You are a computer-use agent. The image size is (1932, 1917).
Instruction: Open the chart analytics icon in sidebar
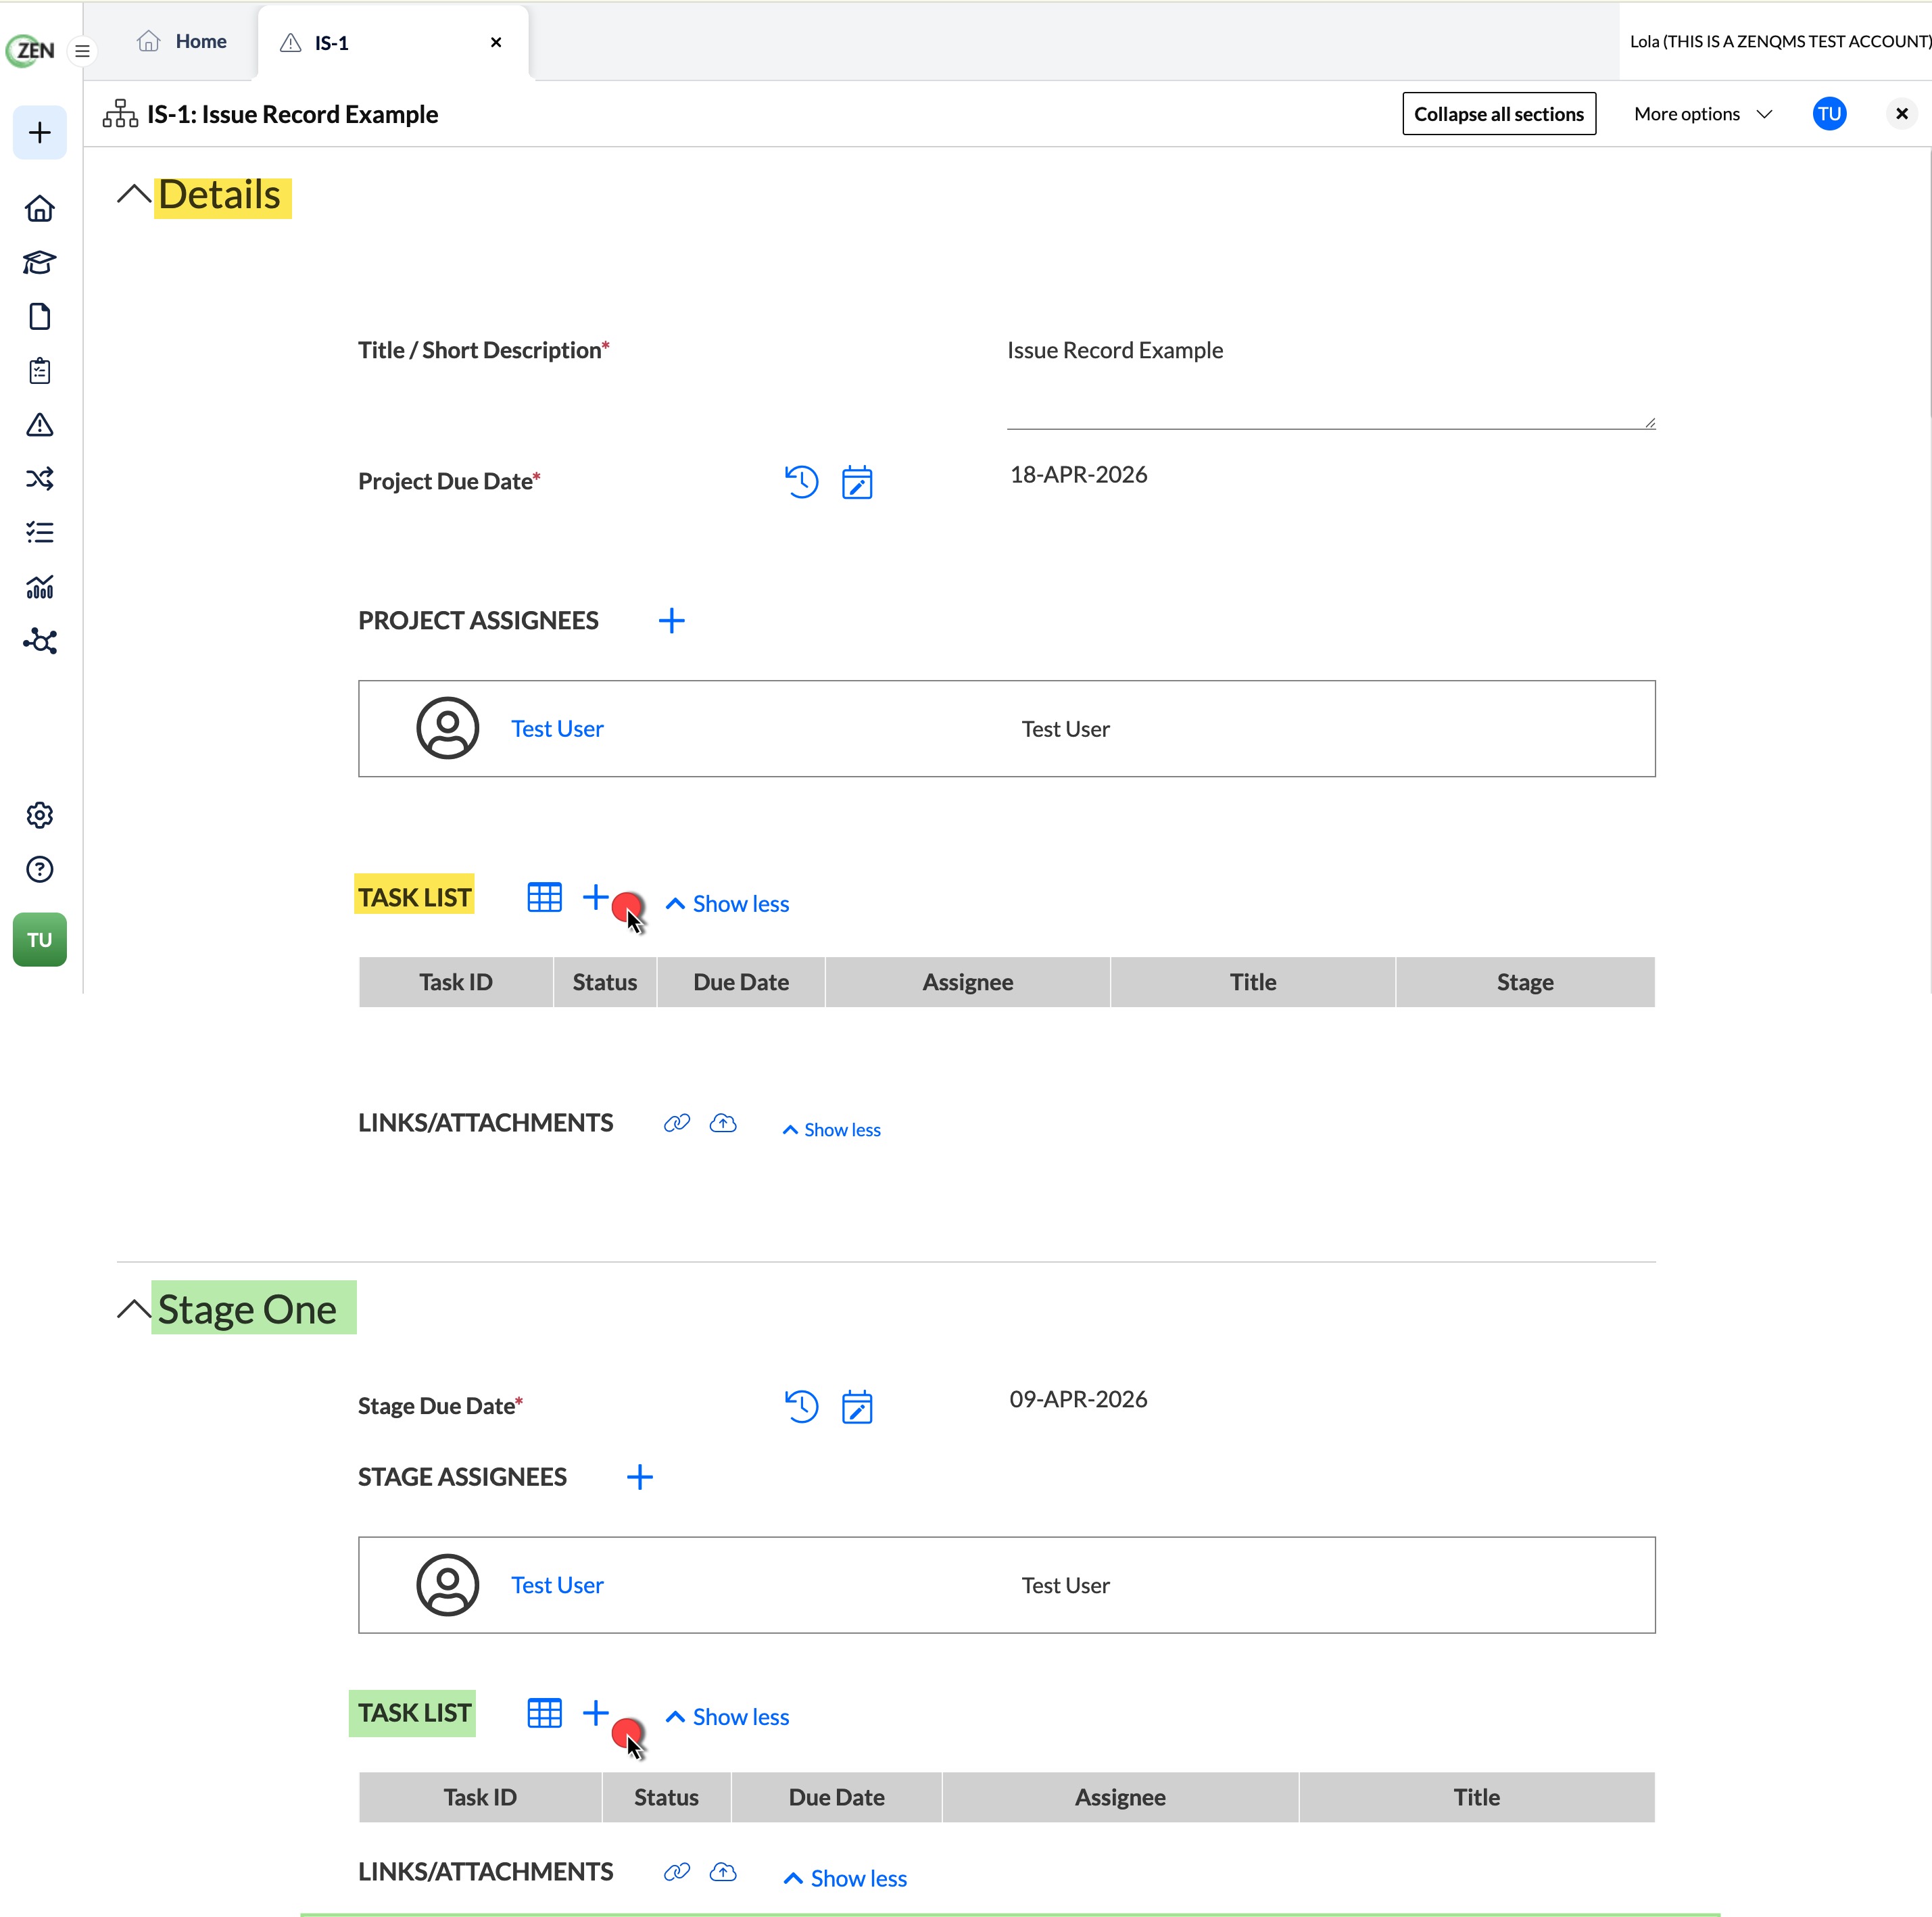(x=40, y=586)
